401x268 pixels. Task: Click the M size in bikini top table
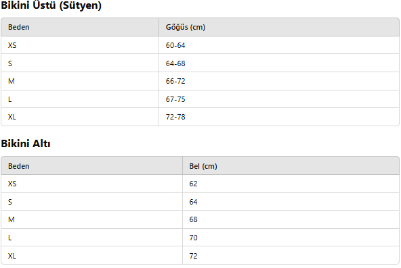12,81
